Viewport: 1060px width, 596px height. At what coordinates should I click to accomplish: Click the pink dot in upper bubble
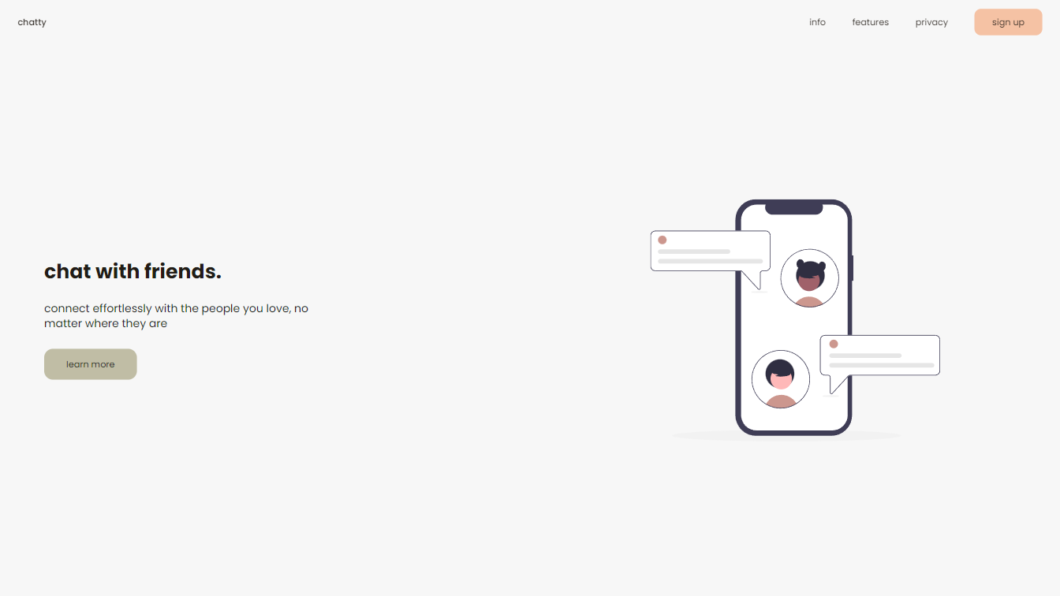tap(662, 240)
